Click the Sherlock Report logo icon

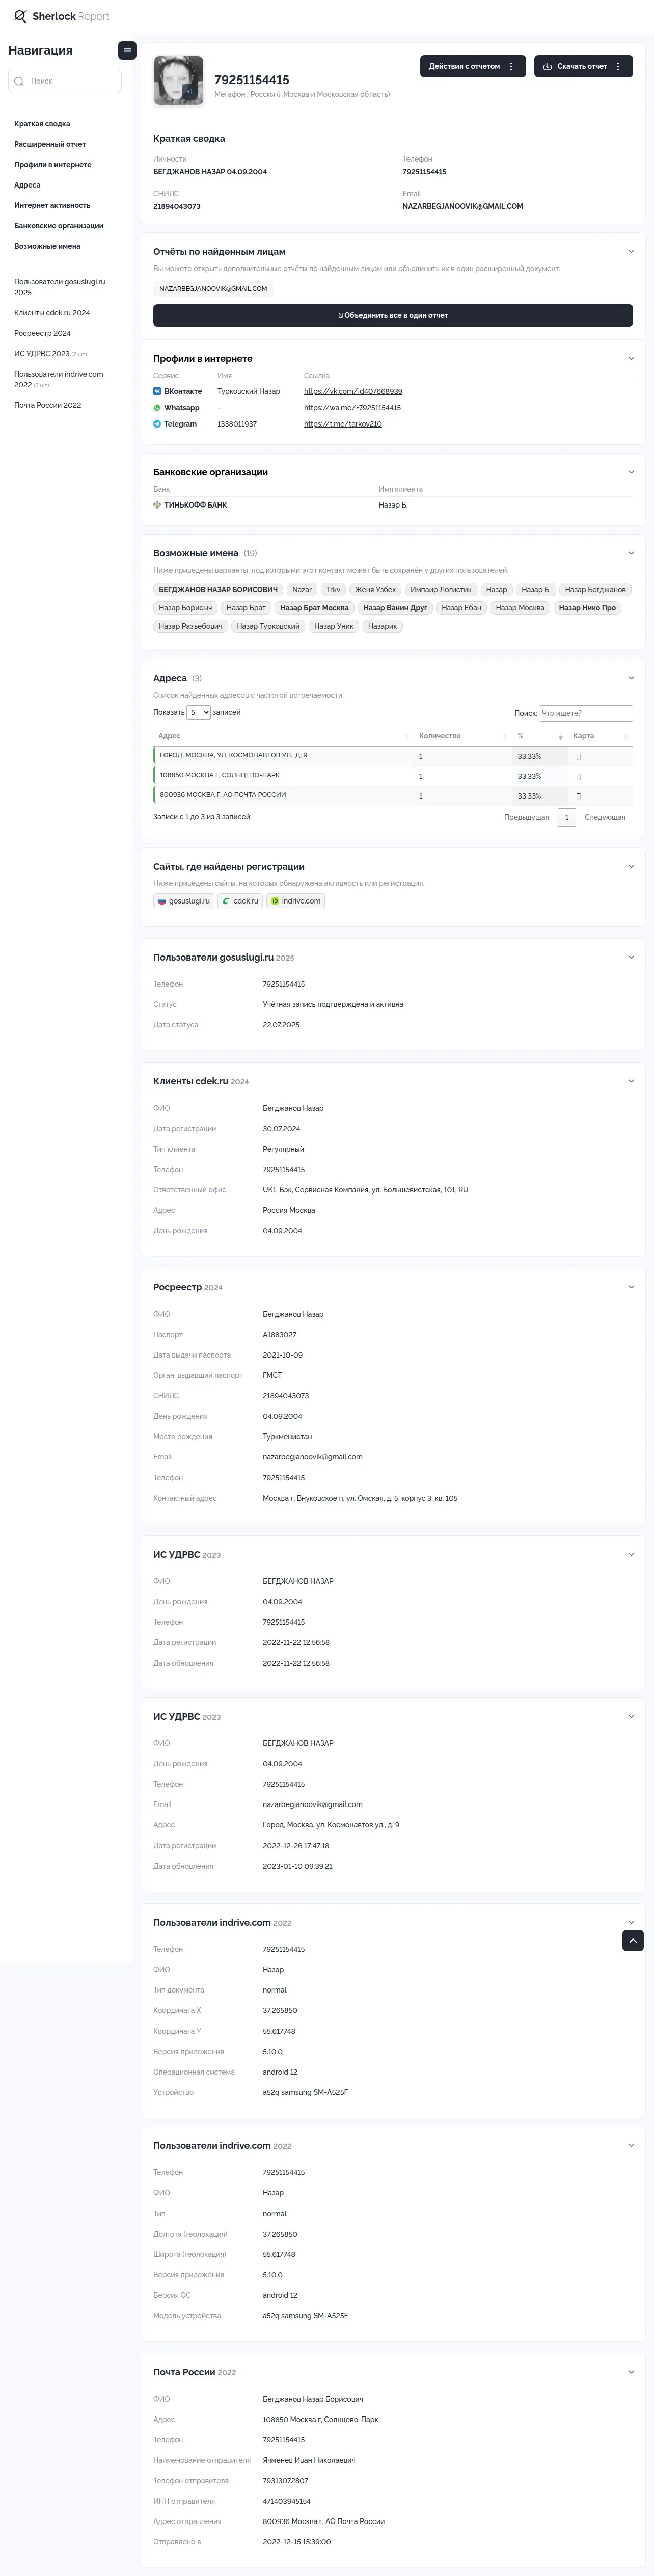point(20,17)
